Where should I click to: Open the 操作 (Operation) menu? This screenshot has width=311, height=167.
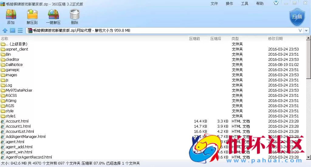pyautogui.click(x=230, y=4)
